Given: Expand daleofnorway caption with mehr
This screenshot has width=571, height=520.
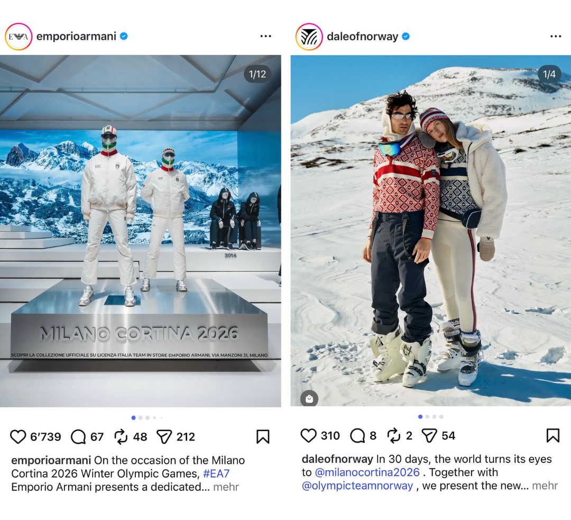Looking at the screenshot, I should click(545, 486).
